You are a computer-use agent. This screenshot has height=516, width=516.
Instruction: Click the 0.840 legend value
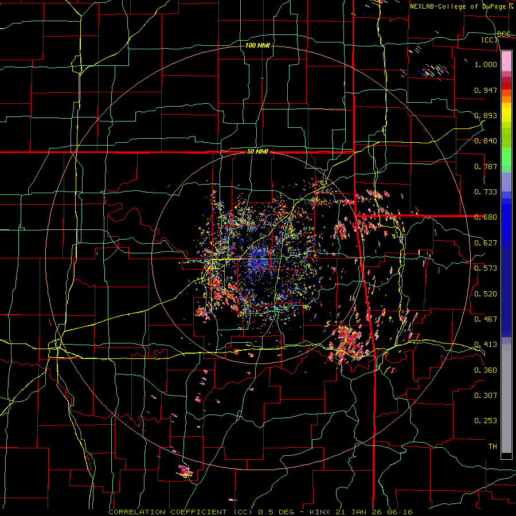(x=486, y=141)
